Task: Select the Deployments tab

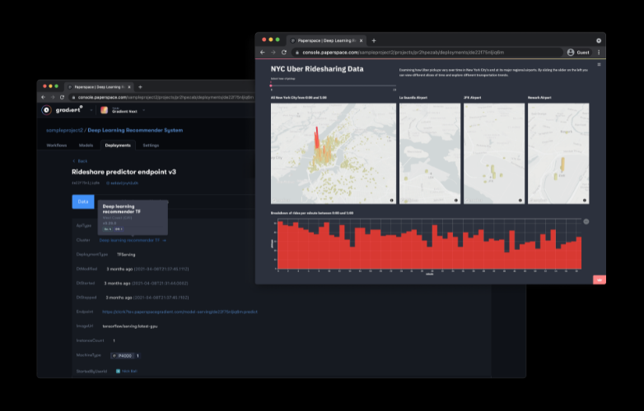Action: [x=118, y=145]
